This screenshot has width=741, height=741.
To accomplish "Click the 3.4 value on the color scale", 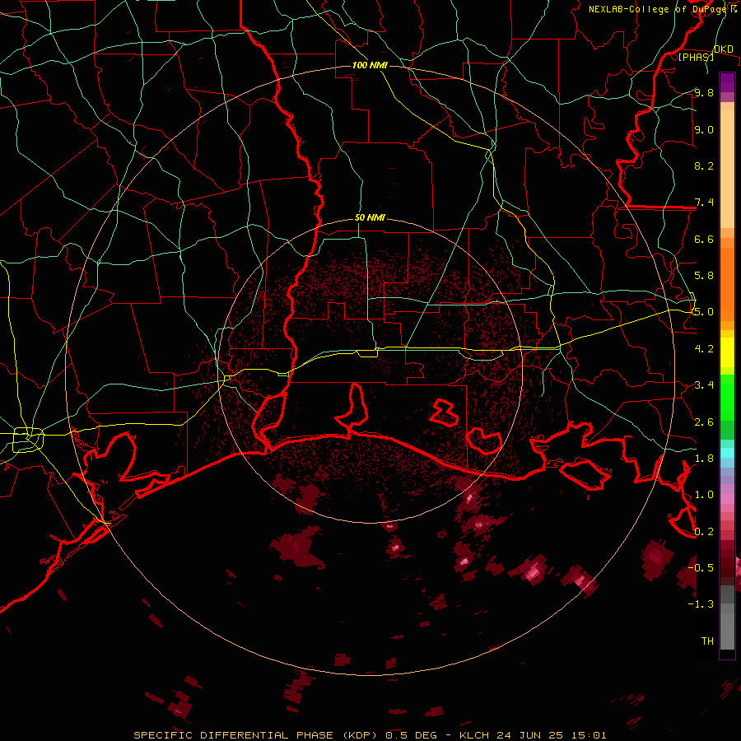I will 704,385.
